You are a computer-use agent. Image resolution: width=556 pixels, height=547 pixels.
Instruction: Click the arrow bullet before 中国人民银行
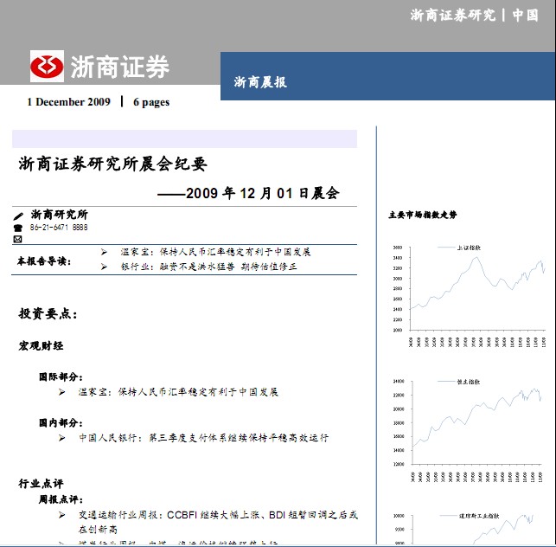coord(62,438)
